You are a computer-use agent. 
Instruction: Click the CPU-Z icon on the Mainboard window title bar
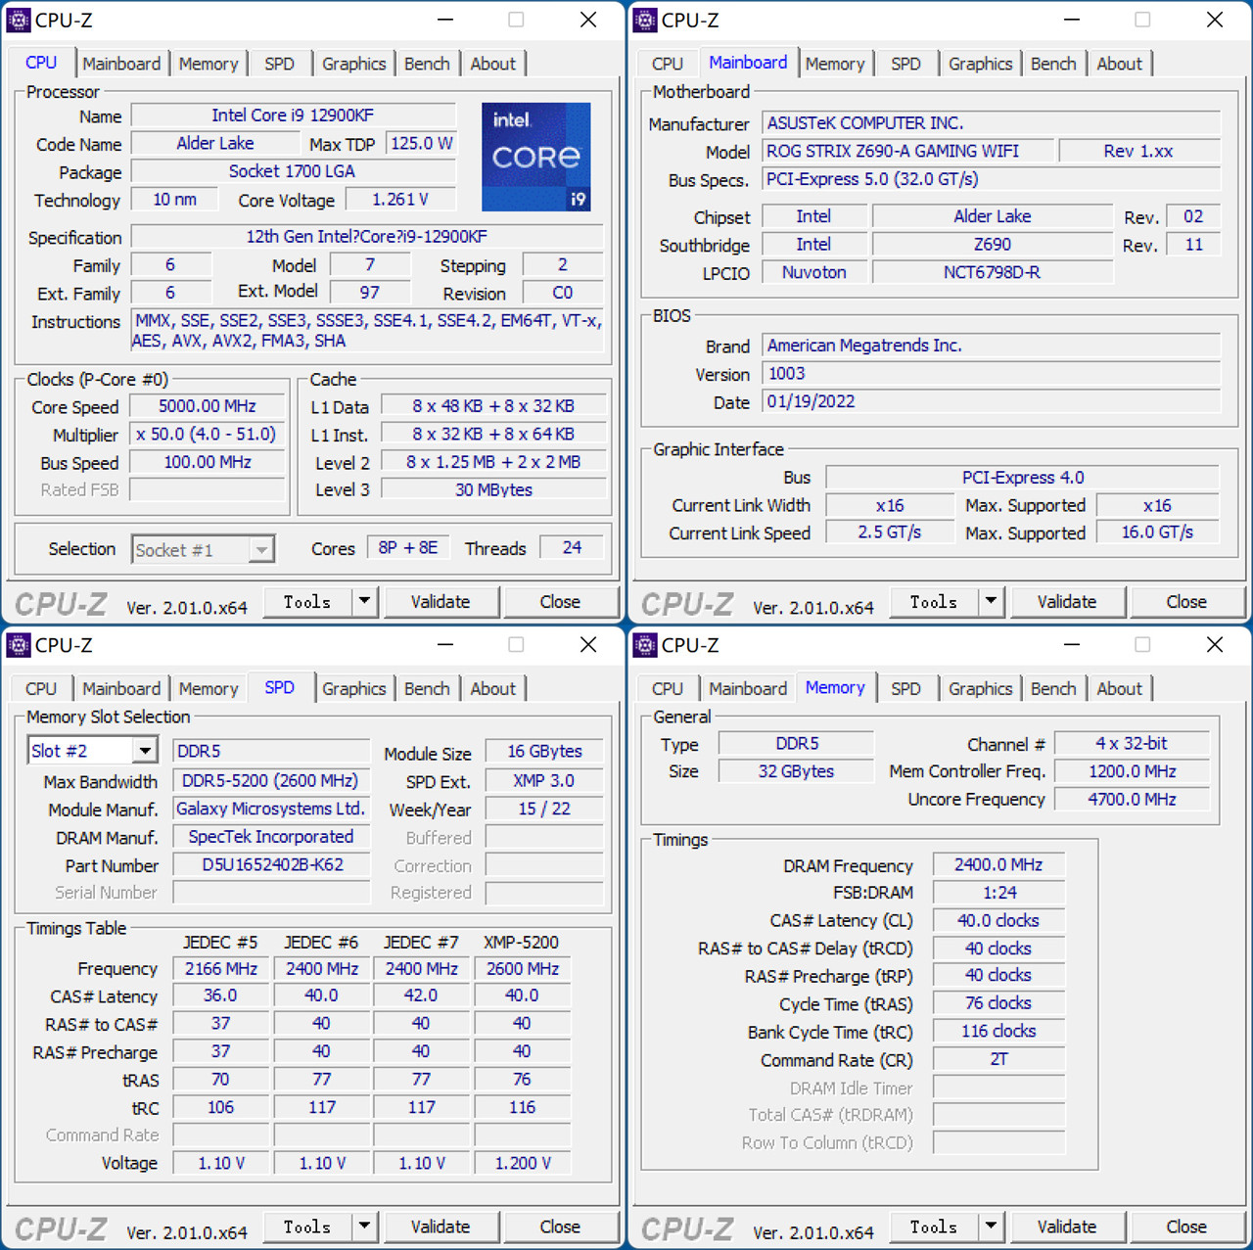pos(646,20)
